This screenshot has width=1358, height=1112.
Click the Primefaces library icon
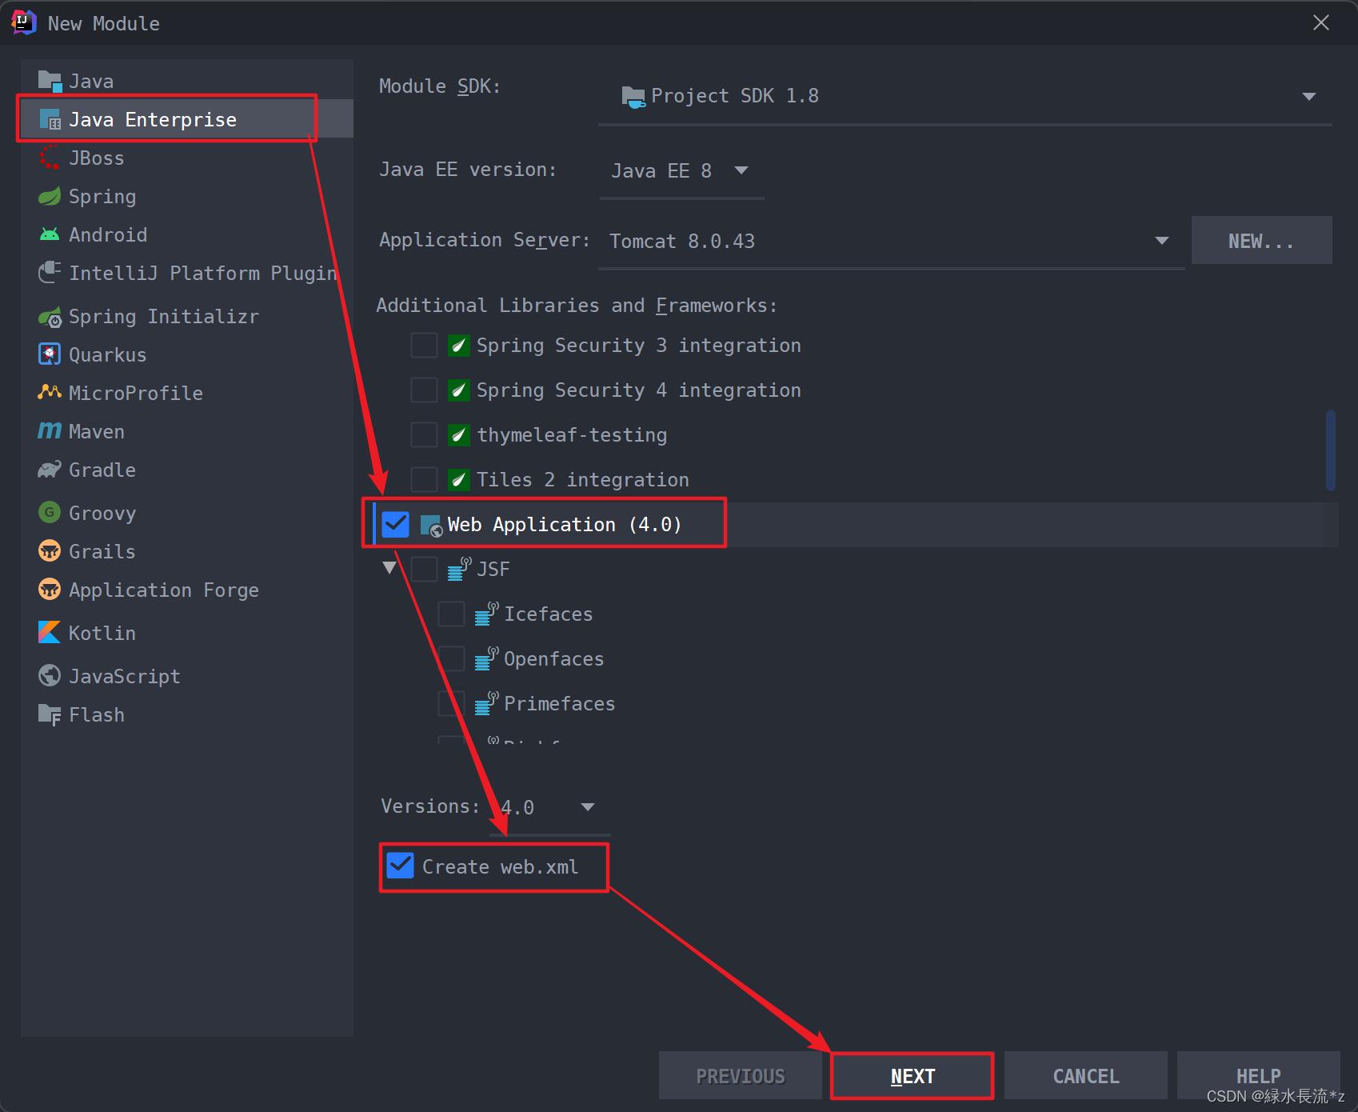point(486,703)
